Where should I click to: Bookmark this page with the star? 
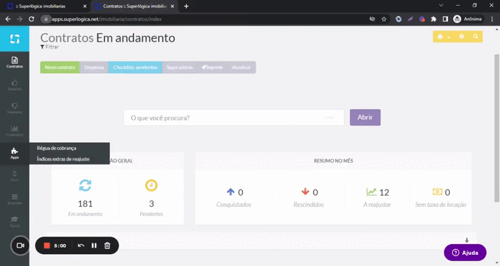tap(384, 19)
